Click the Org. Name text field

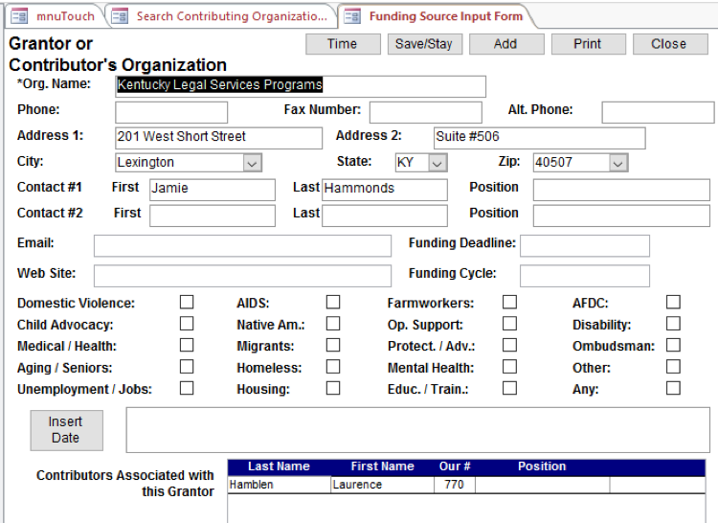[300, 86]
